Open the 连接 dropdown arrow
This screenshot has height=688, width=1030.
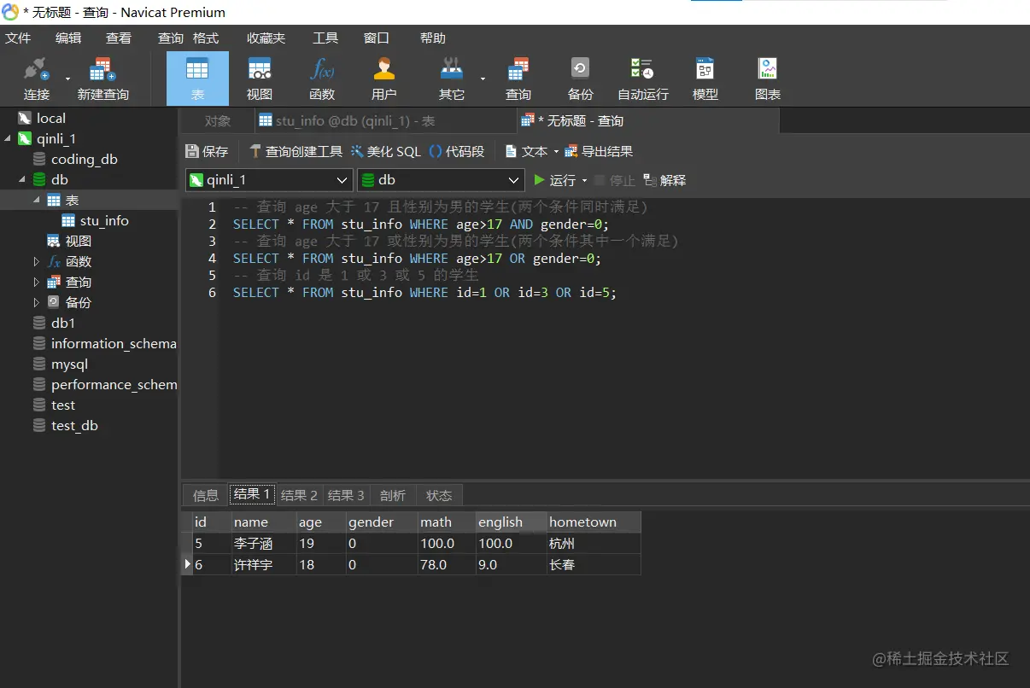point(67,79)
